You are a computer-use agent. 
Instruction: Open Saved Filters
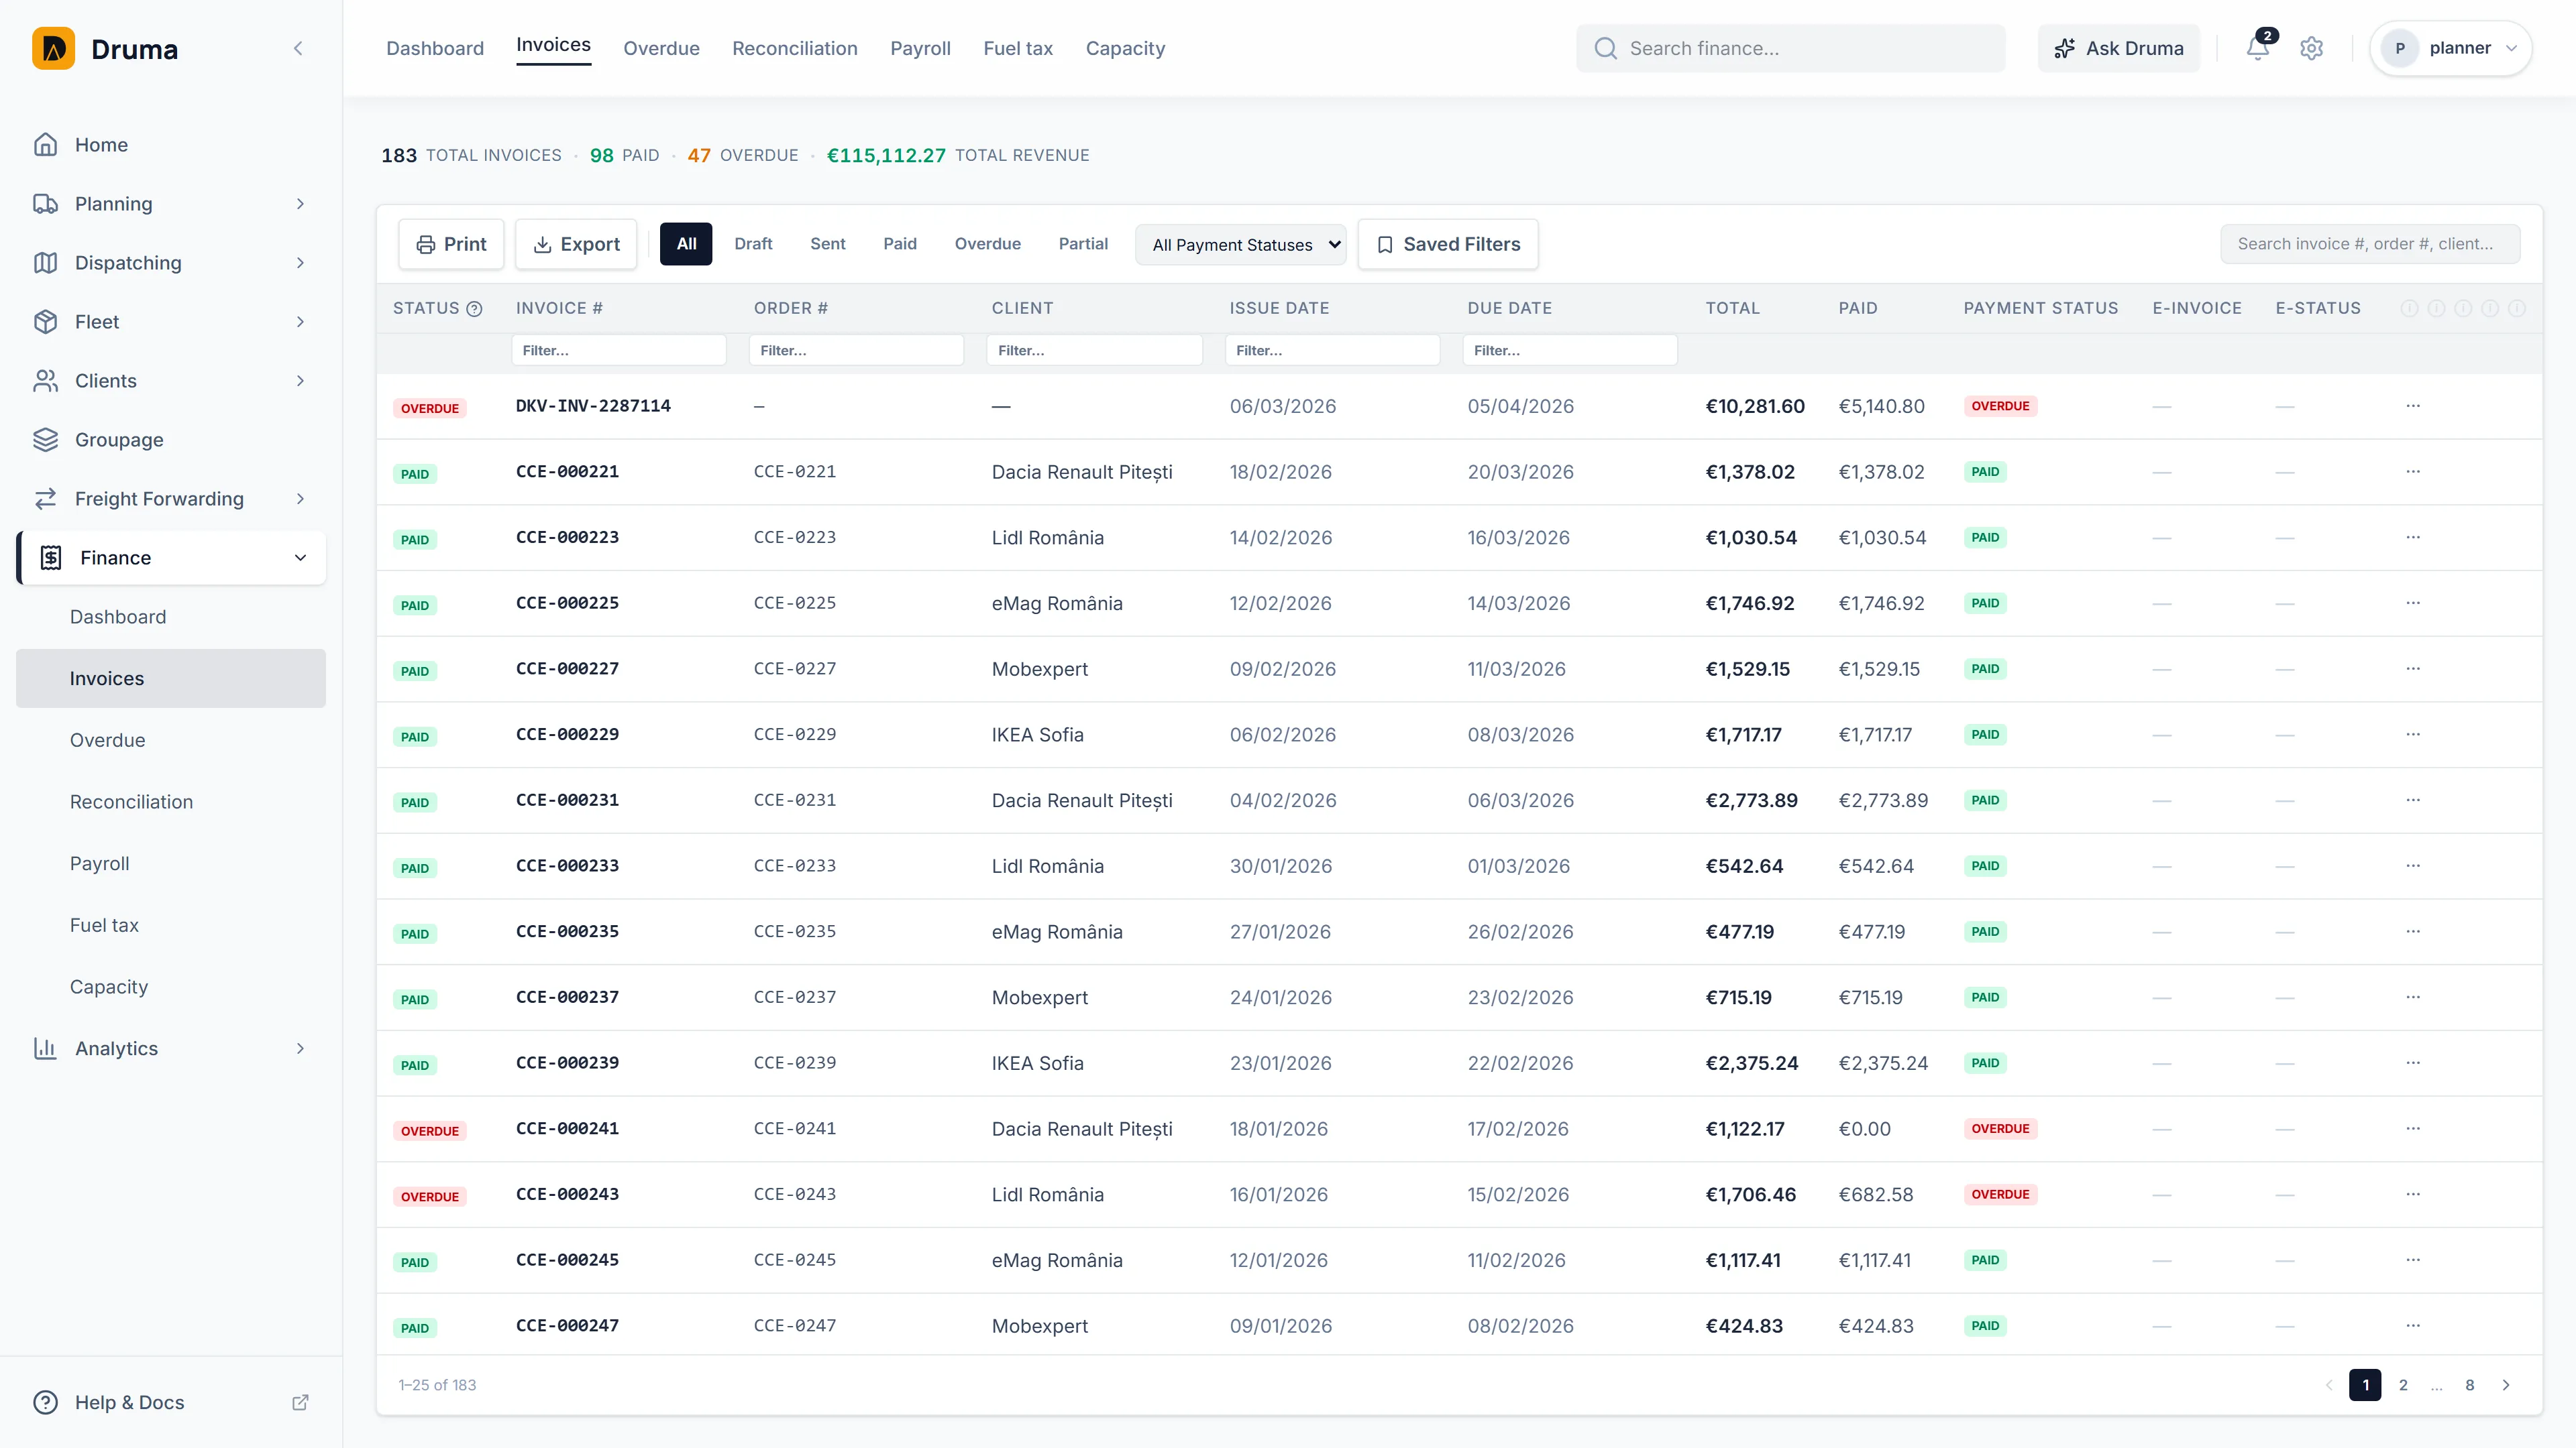click(1448, 244)
